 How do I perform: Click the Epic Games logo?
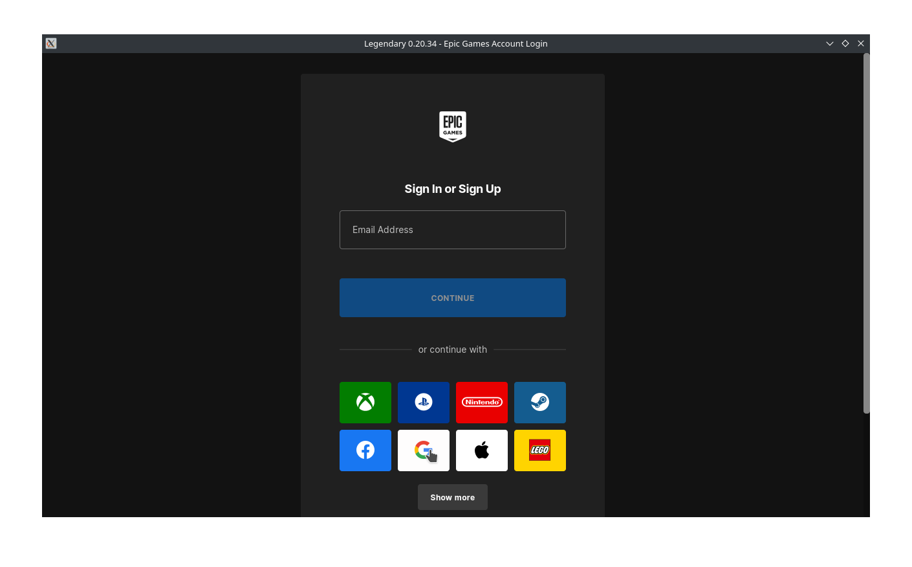[x=453, y=126]
